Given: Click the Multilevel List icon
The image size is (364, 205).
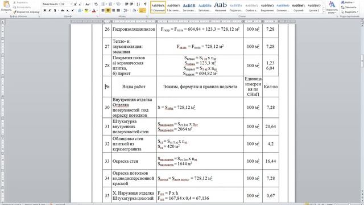Looking at the screenshot, I should [118, 4].
